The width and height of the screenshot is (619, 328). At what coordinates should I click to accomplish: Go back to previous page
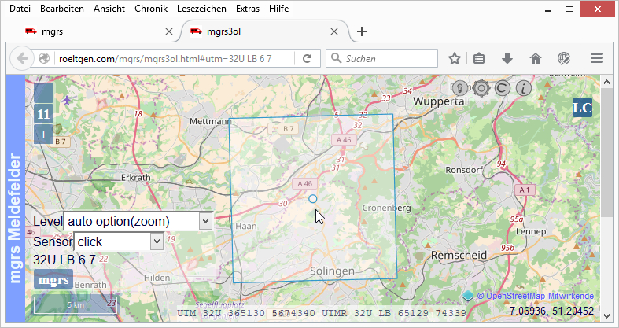coord(22,59)
